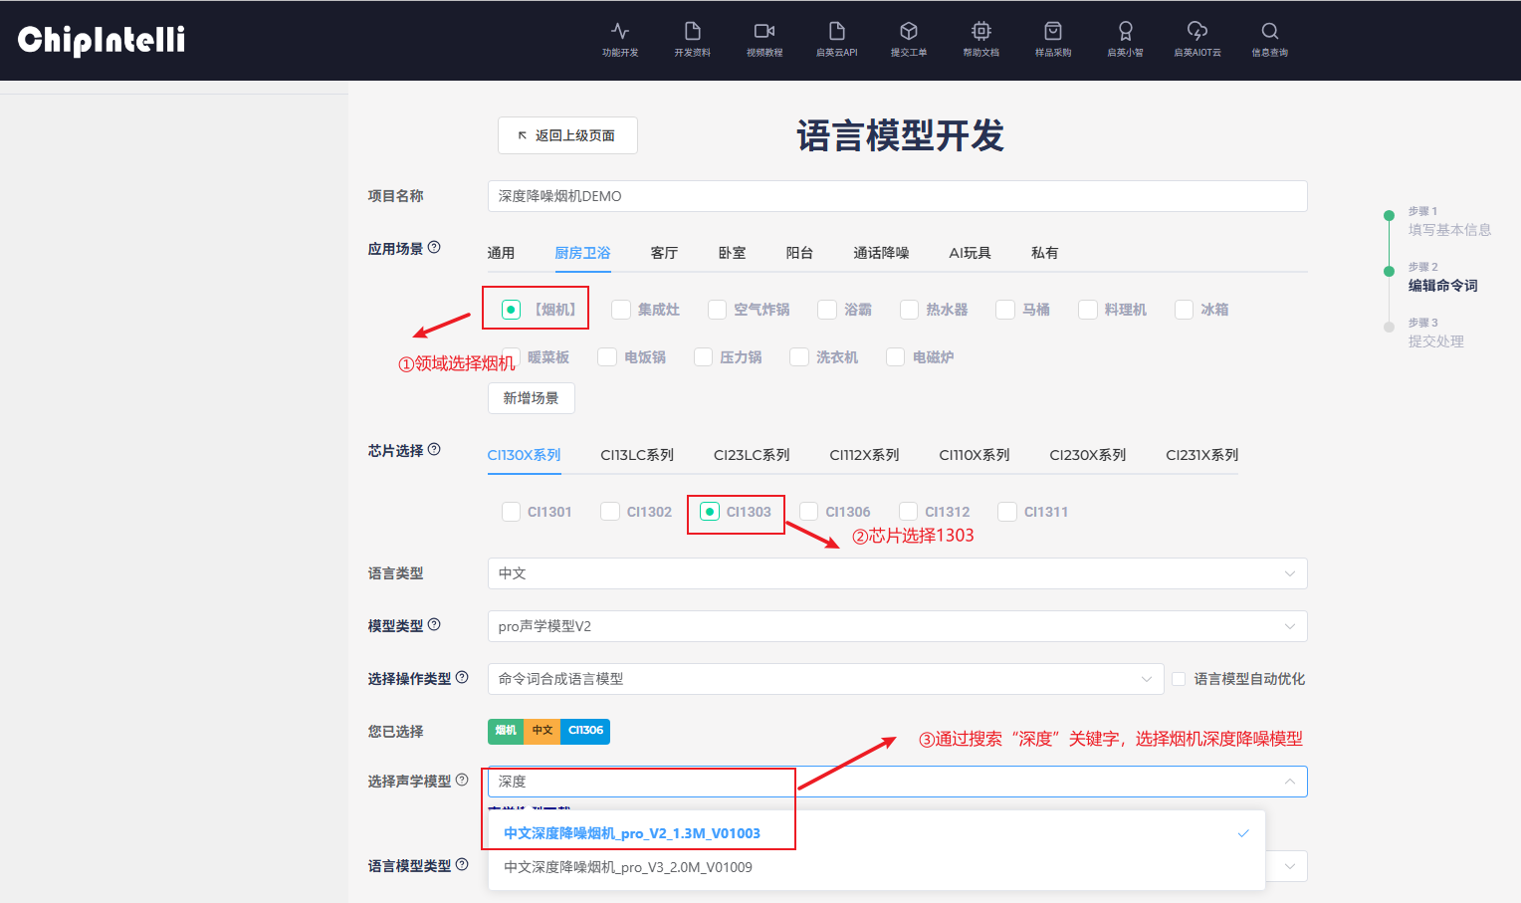Open the 模型类型 dropdown
The image size is (1521, 903).
coord(896,626)
